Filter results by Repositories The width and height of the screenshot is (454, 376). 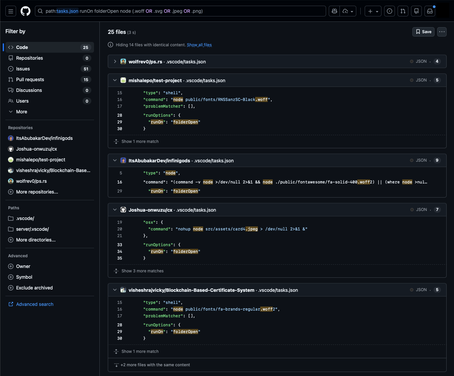pos(50,58)
